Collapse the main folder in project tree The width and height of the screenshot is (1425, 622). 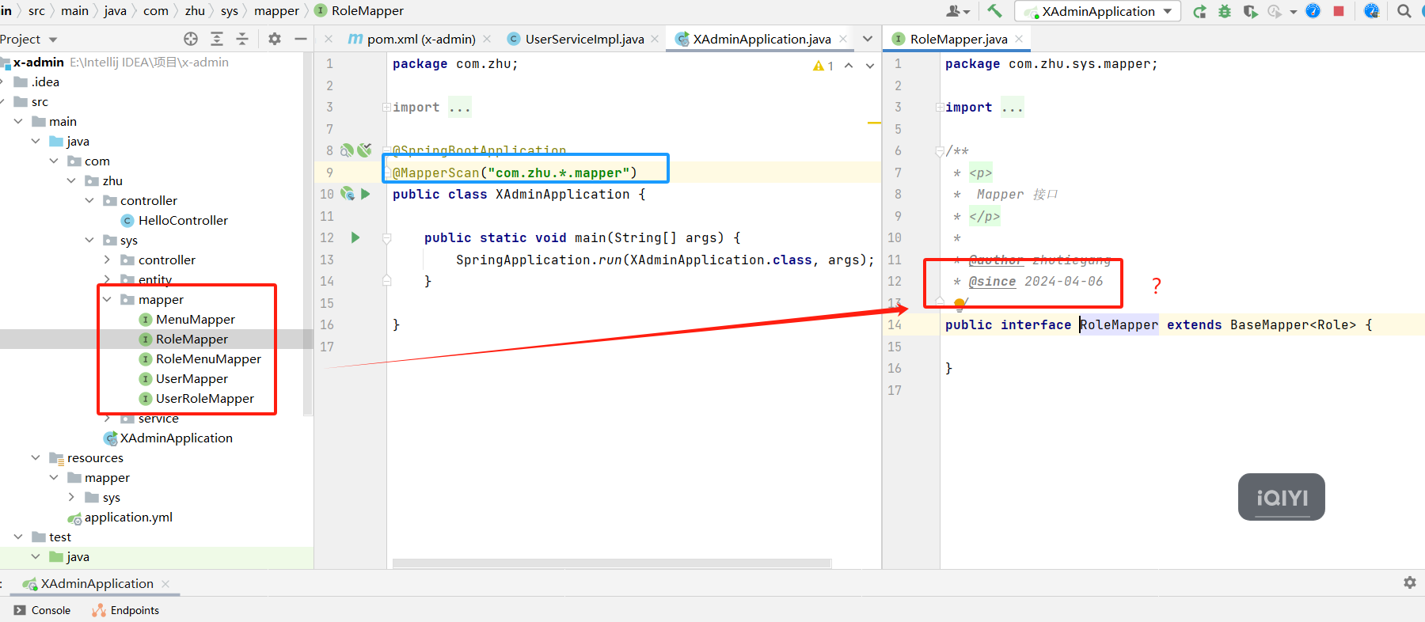[x=18, y=121]
